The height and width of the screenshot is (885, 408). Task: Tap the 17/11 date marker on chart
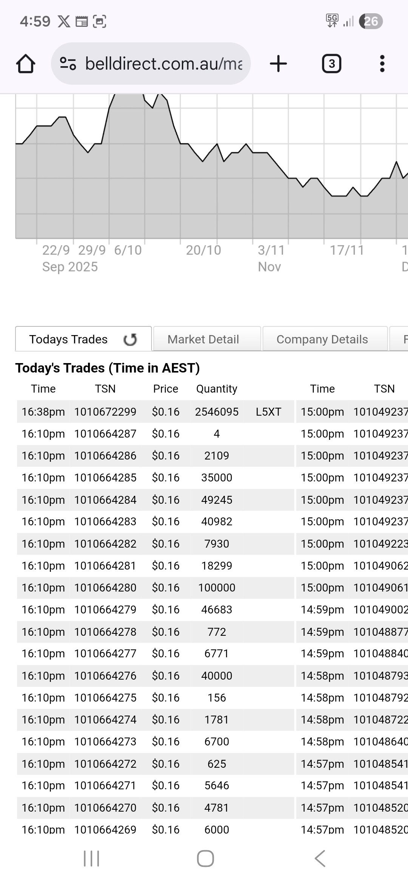[x=347, y=250]
